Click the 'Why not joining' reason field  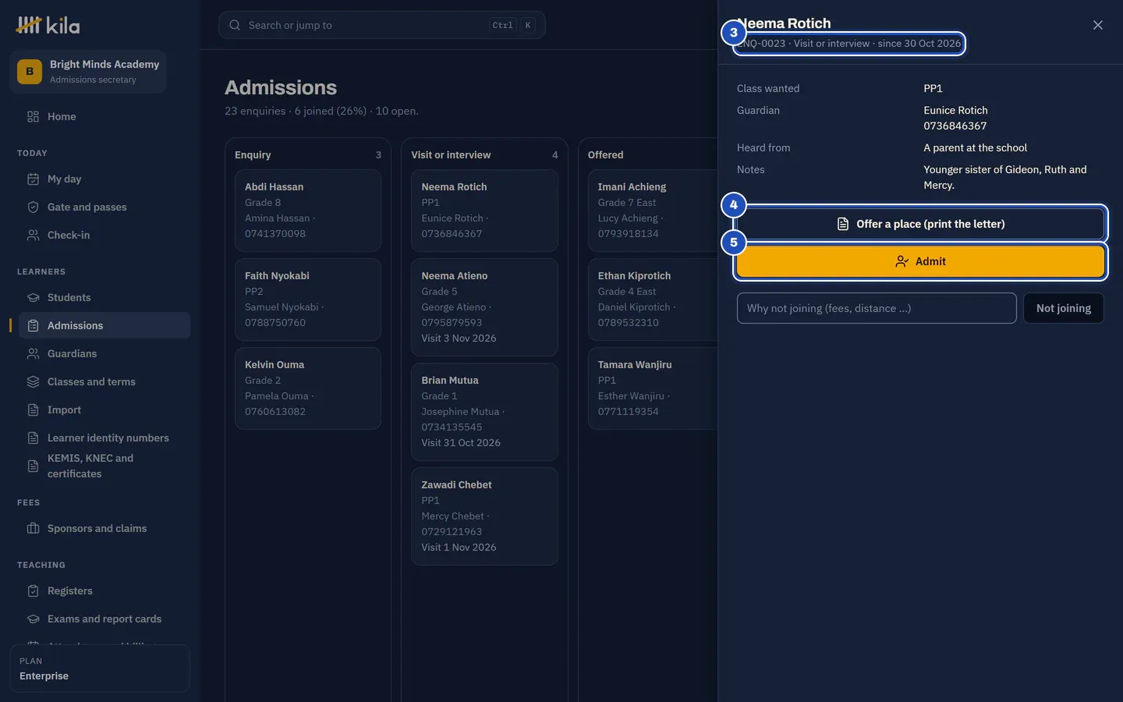click(x=877, y=308)
